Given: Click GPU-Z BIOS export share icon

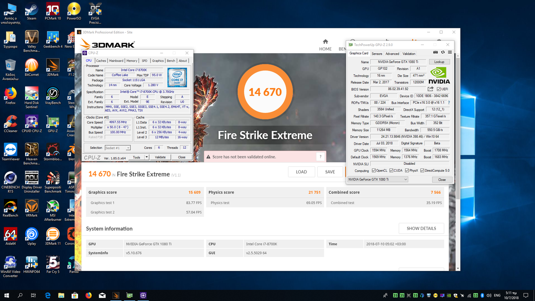Looking at the screenshot, I should [x=431, y=89].
